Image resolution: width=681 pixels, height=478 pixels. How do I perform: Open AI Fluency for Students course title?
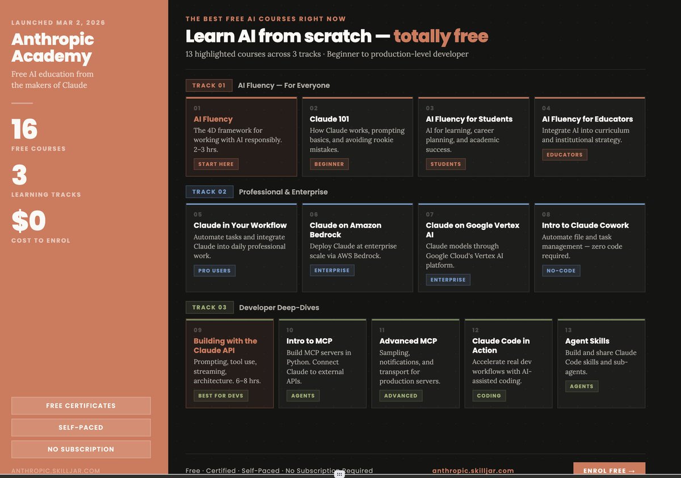coord(469,119)
